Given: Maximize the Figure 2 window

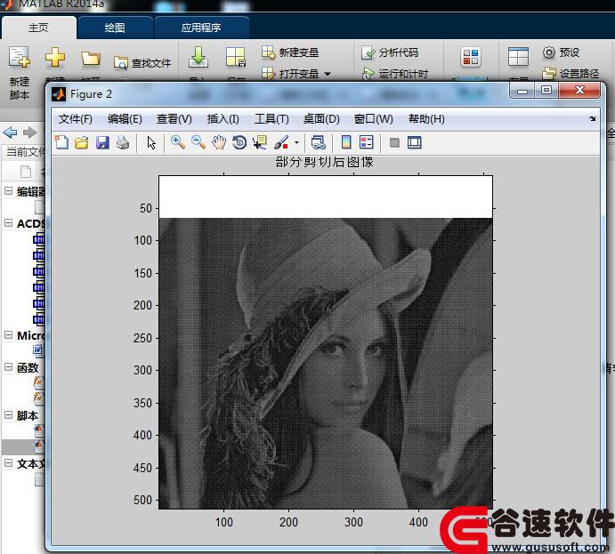Looking at the screenshot, I should click(x=546, y=91).
